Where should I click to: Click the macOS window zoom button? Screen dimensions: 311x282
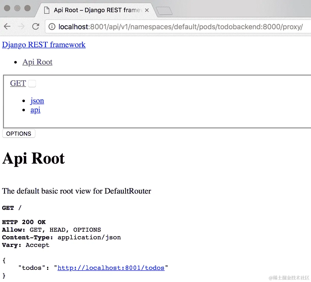[27, 8]
